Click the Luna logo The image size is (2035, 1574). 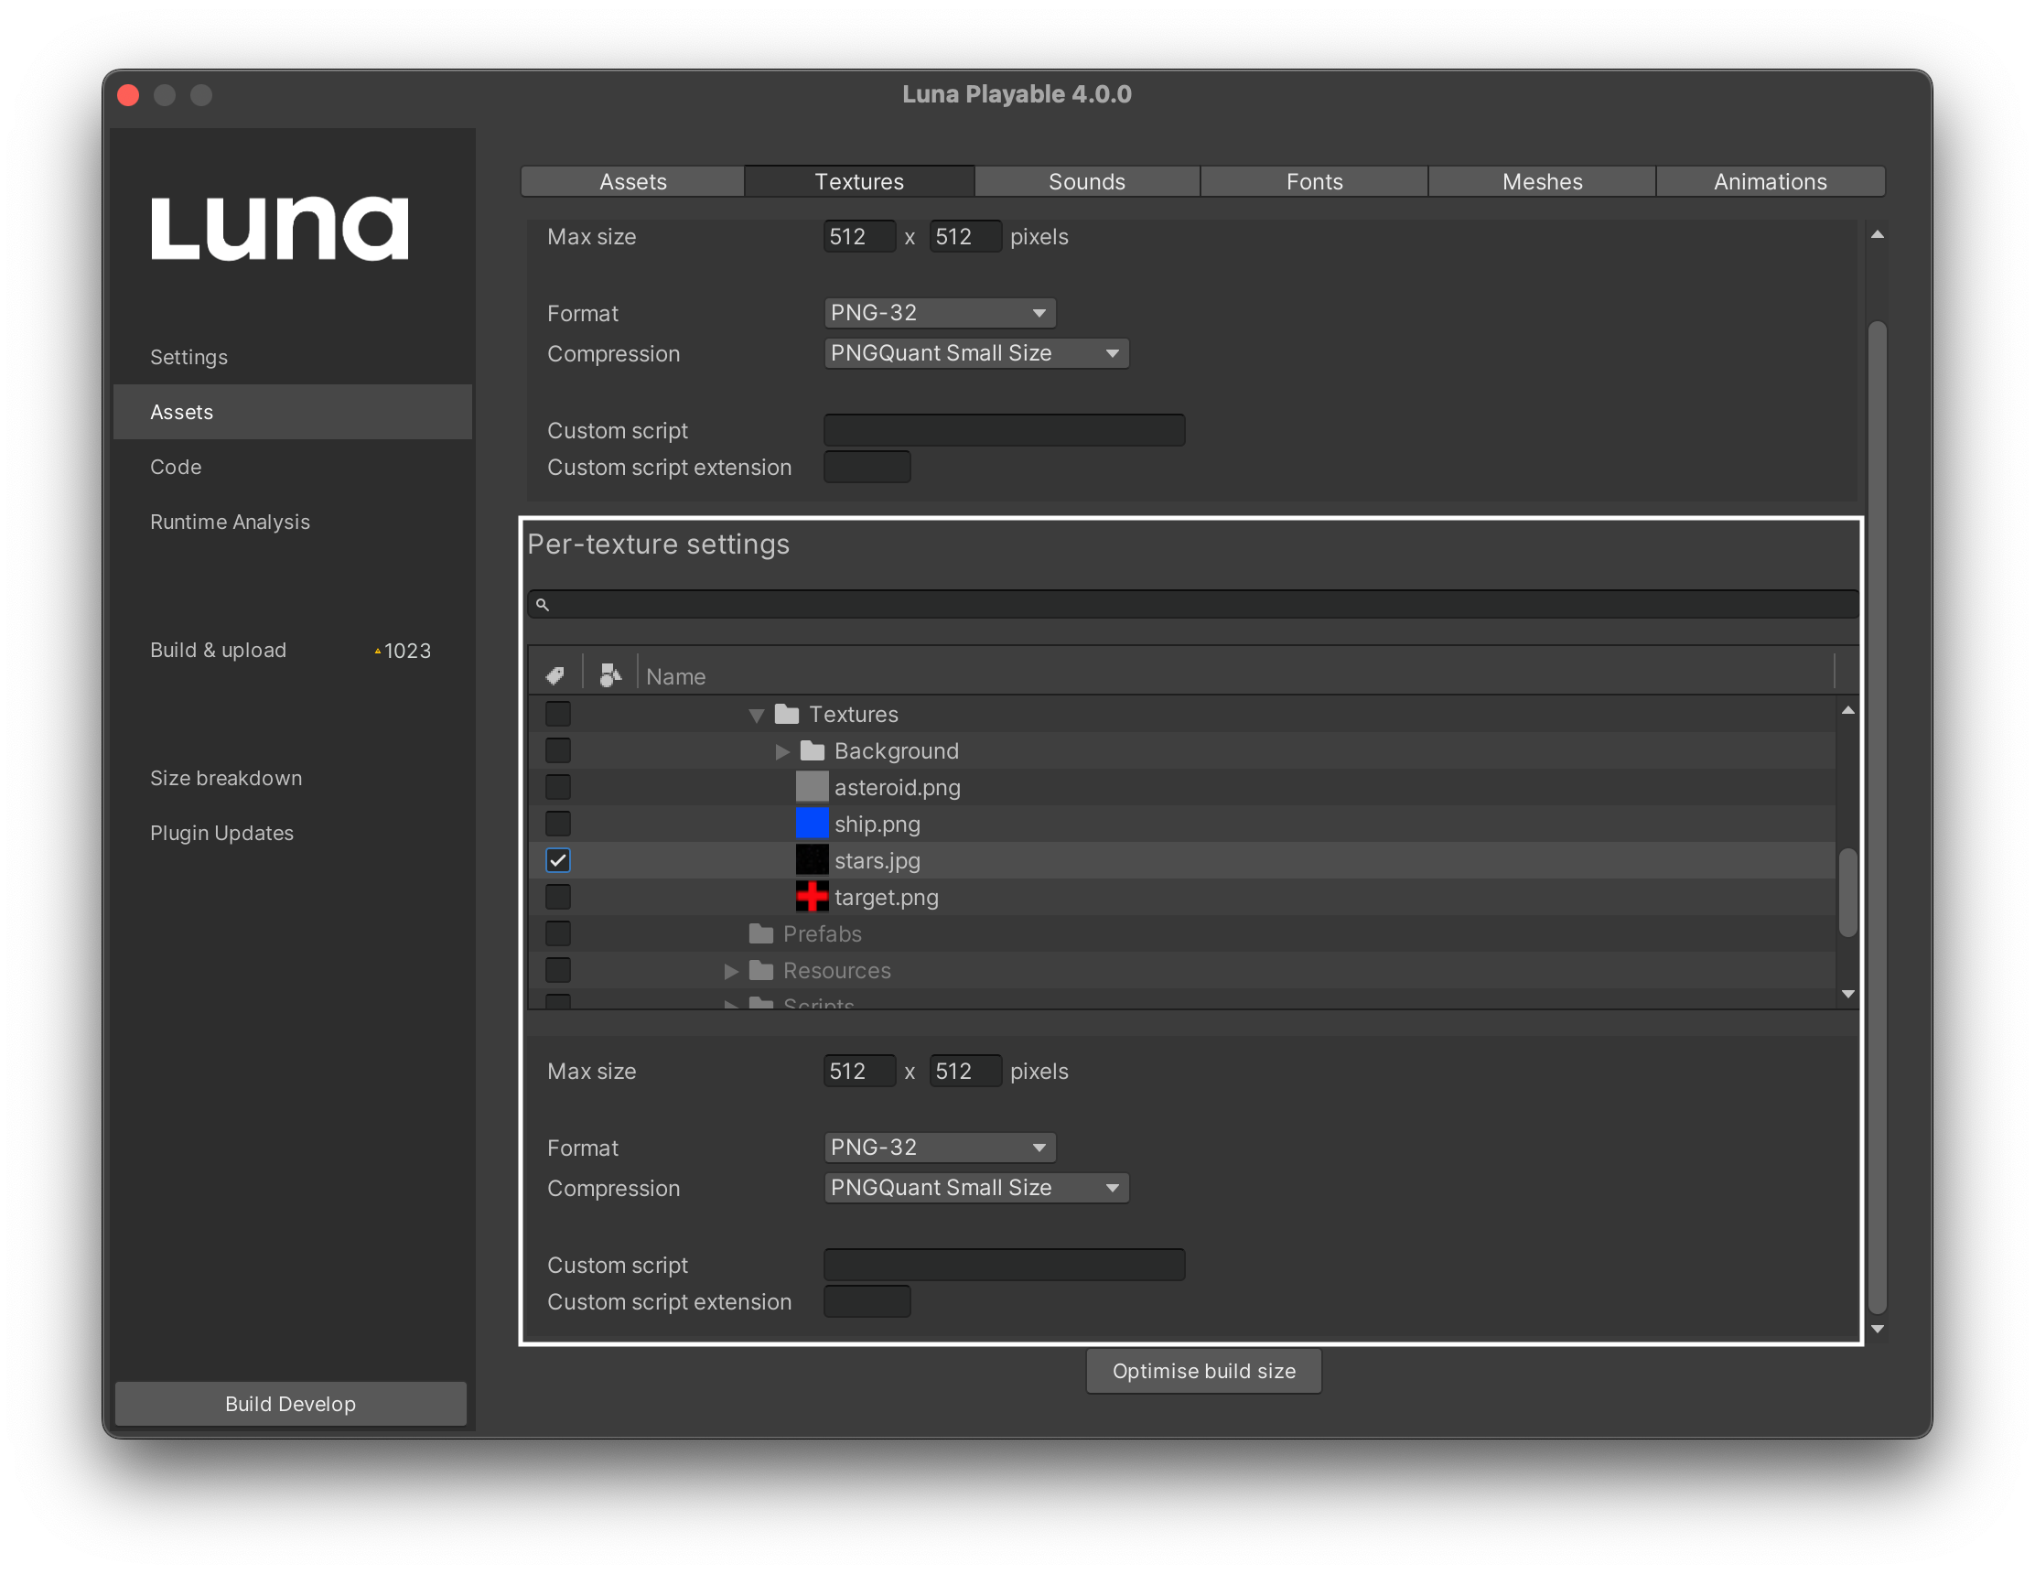[279, 228]
